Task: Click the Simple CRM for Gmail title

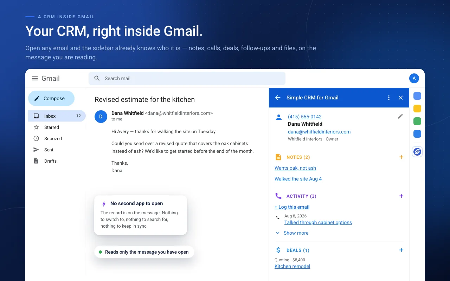Action: coord(313,98)
